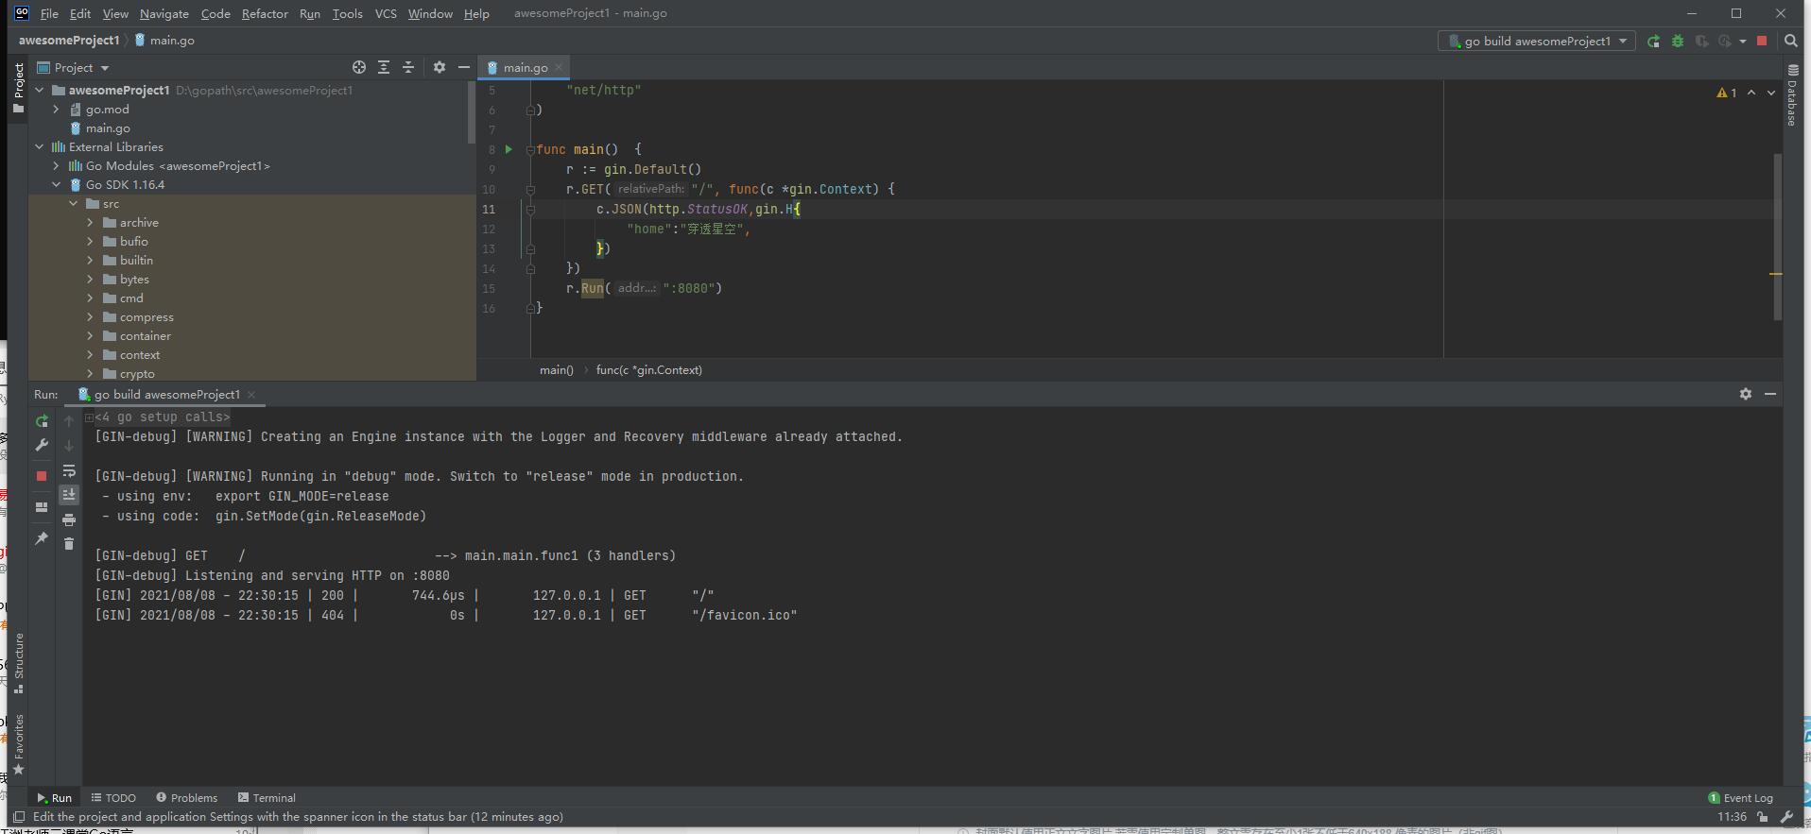The image size is (1811, 834).
Task: Open the go build awesomeProject1 run configuration dropdown
Action: click(1537, 41)
